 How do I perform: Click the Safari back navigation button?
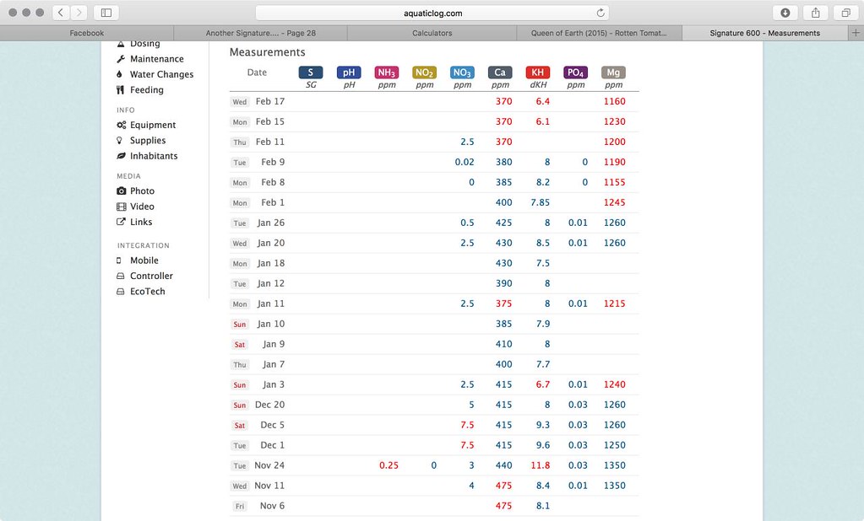61,13
